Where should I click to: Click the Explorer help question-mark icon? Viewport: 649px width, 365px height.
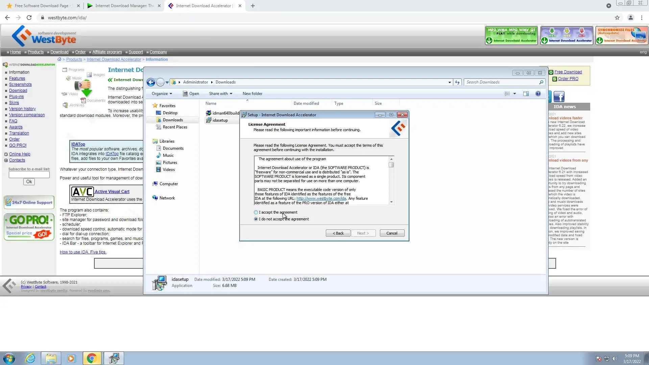(x=538, y=94)
